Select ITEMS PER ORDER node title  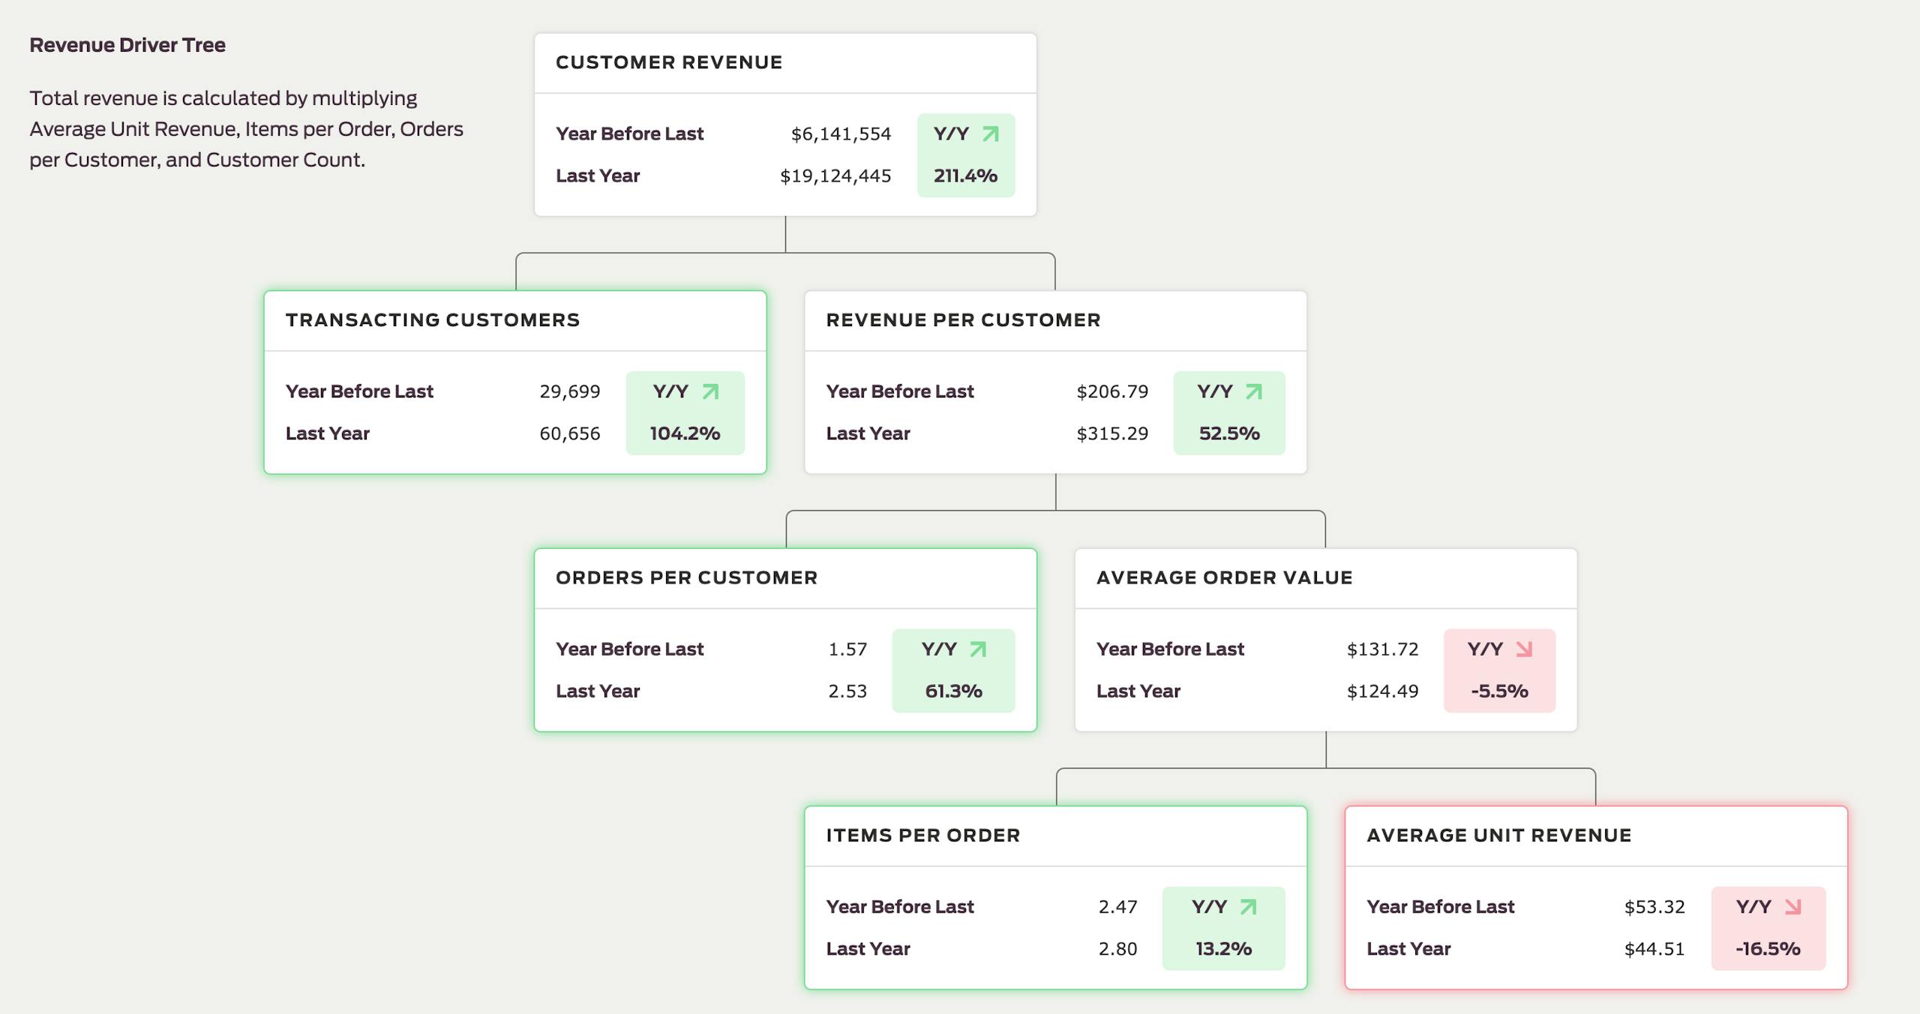click(922, 835)
